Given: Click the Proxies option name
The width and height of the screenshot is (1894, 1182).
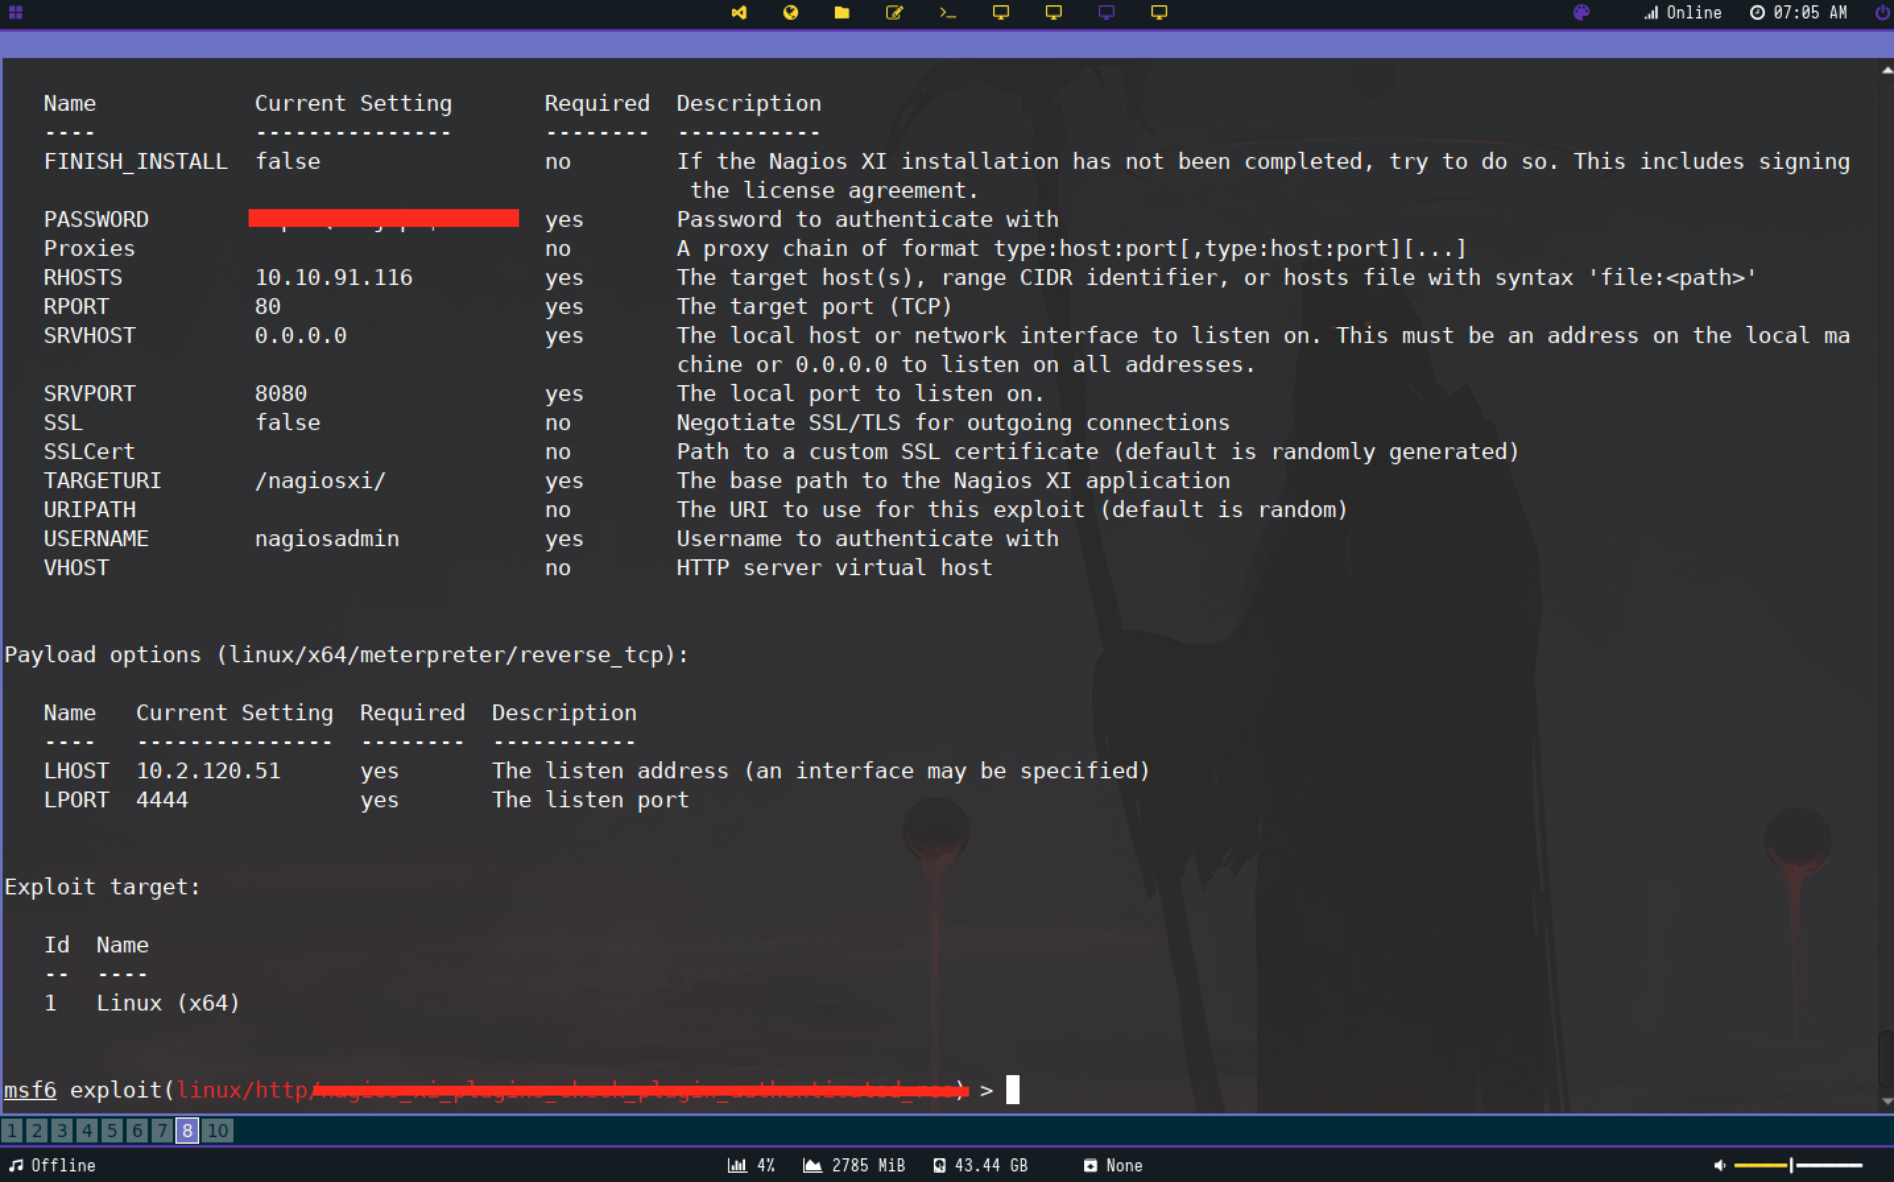Looking at the screenshot, I should coord(89,249).
